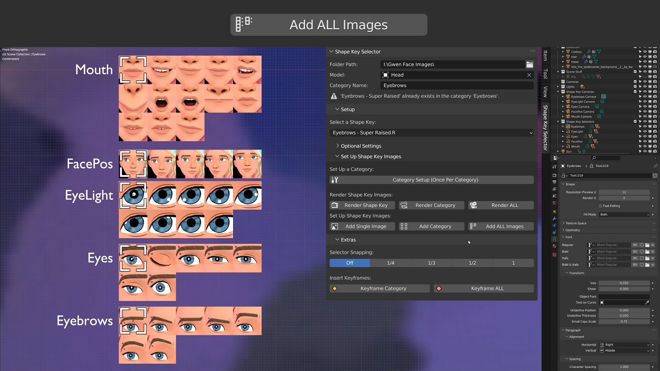Image resolution: width=660 pixels, height=371 pixels.
Task: Set selector snapping to Off
Action: click(350, 263)
